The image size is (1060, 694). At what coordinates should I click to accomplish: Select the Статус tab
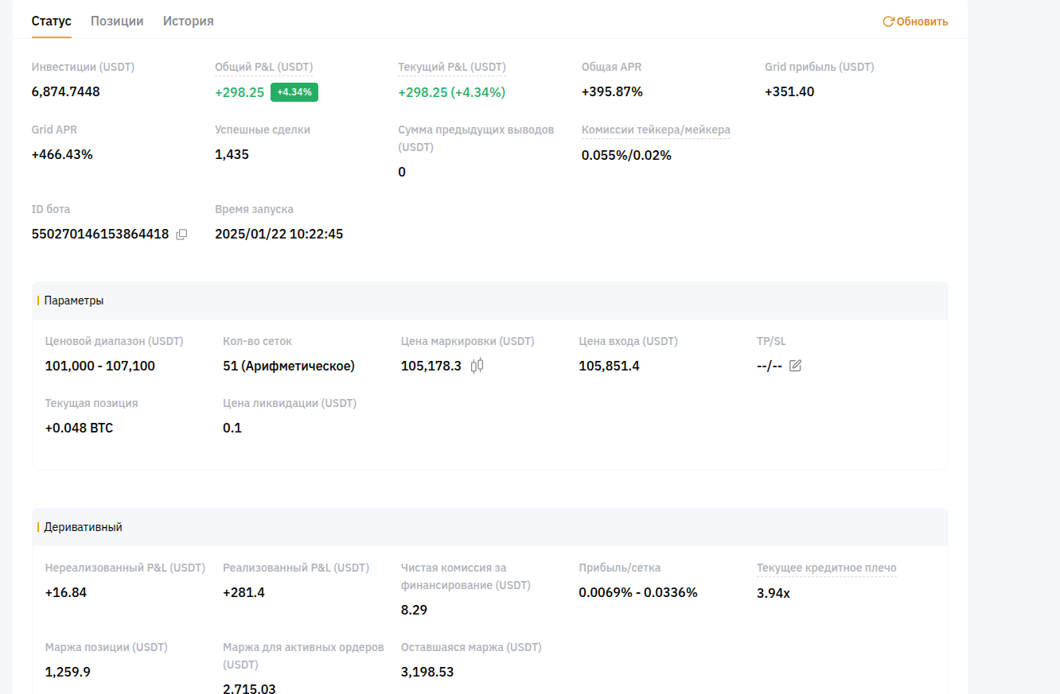tap(52, 21)
